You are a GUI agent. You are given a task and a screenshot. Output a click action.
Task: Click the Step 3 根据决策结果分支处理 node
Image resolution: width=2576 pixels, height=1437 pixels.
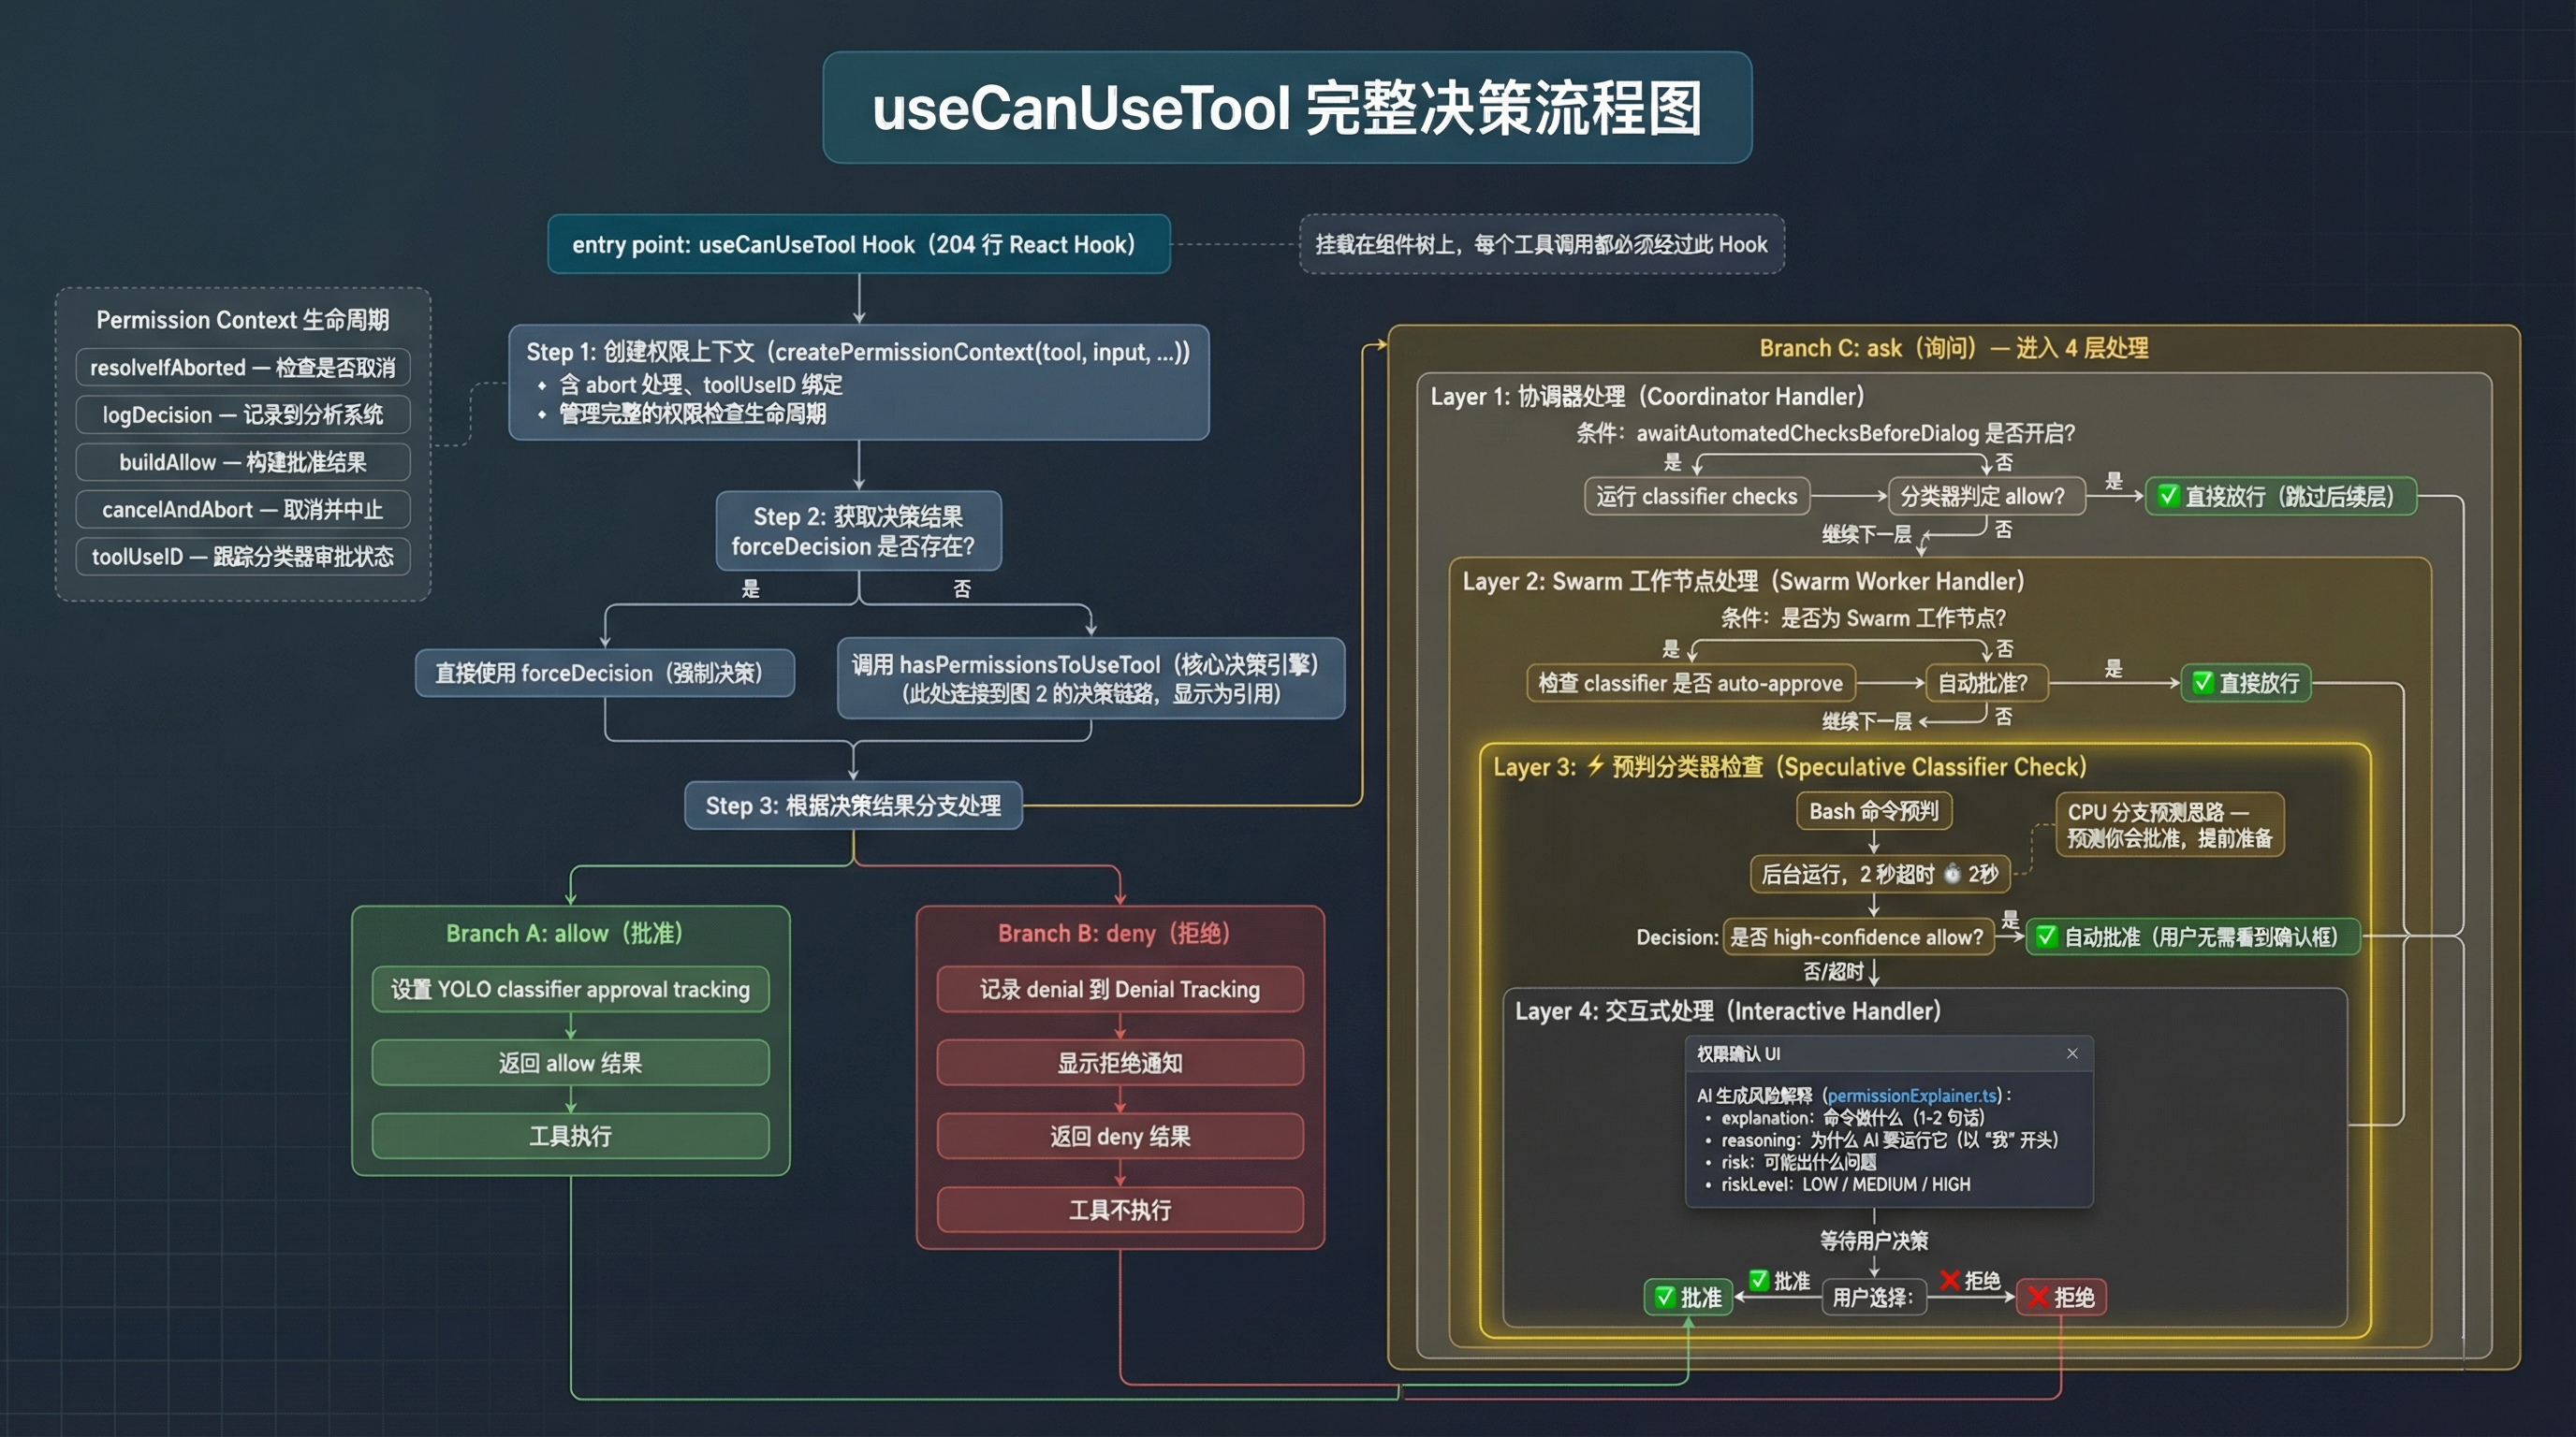click(x=855, y=806)
